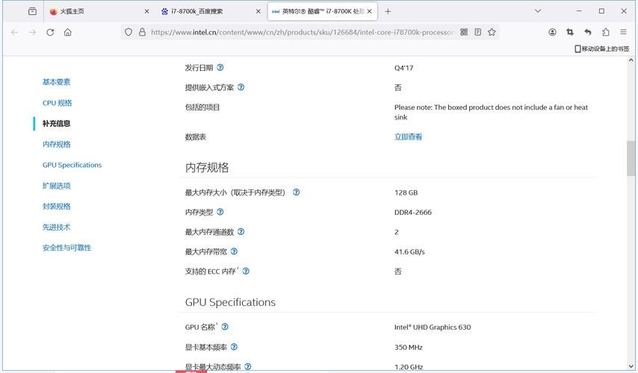This screenshot has width=638, height=373.
Task: Click the undo arrow toolbar icon
Action: [x=587, y=32]
